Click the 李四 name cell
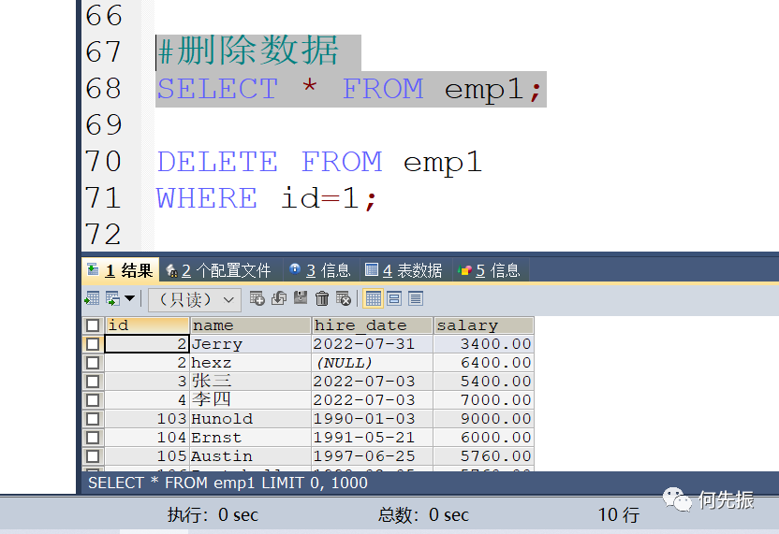 pyautogui.click(x=250, y=400)
